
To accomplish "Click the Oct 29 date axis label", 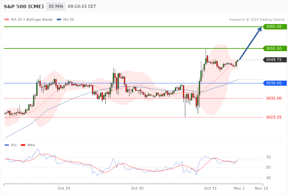I will (x=64, y=188).
